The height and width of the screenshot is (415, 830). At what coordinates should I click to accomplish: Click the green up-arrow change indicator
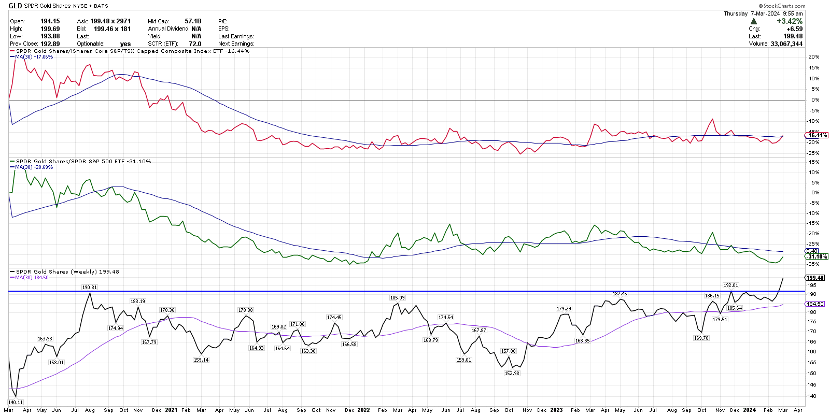click(754, 22)
